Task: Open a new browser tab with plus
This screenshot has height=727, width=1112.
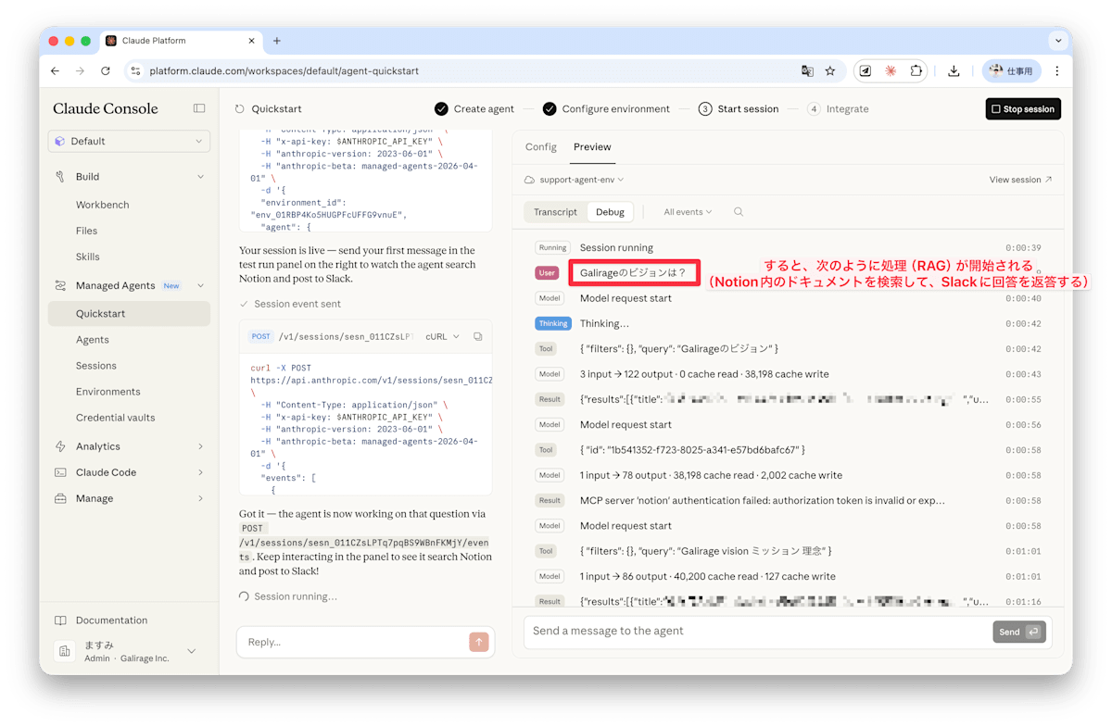Action: [277, 41]
